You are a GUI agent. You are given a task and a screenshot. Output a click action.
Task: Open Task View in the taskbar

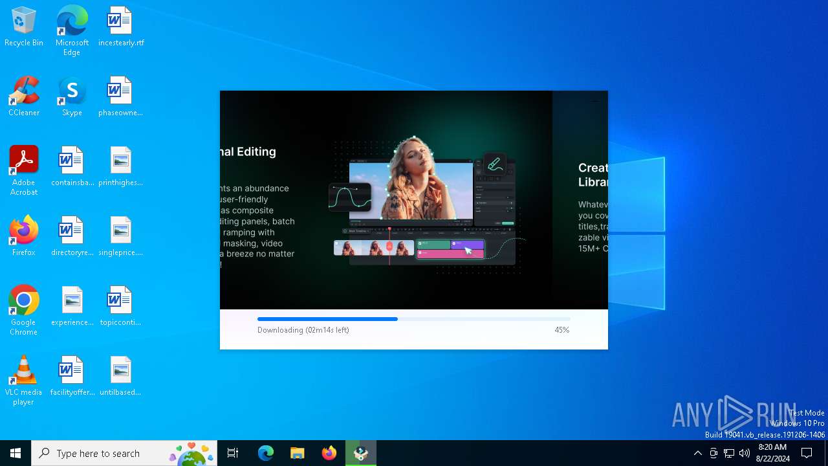click(x=233, y=453)
